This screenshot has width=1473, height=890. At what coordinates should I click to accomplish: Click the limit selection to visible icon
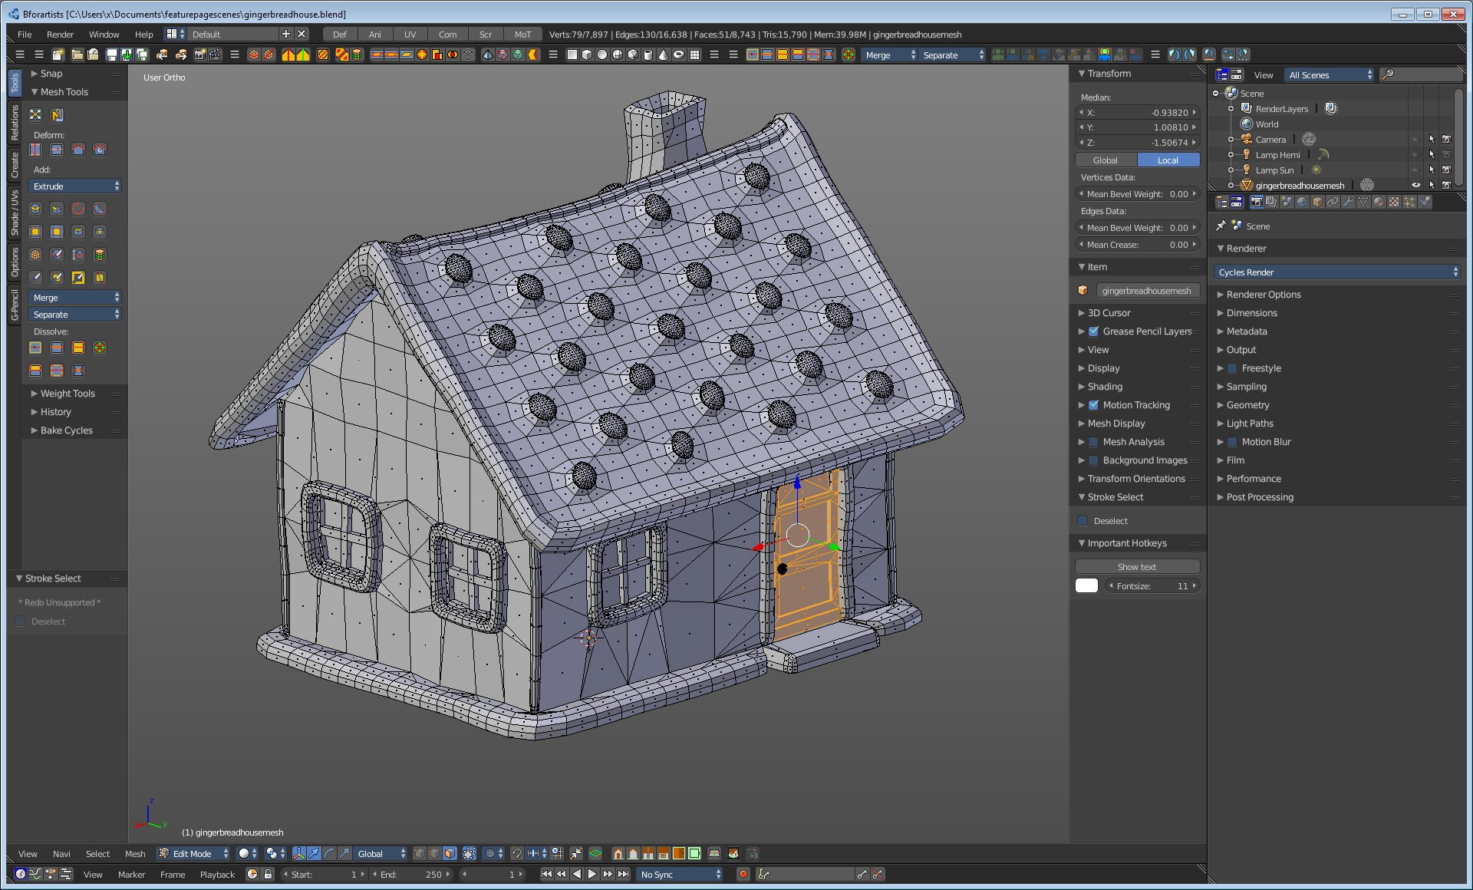coord(469,853)
